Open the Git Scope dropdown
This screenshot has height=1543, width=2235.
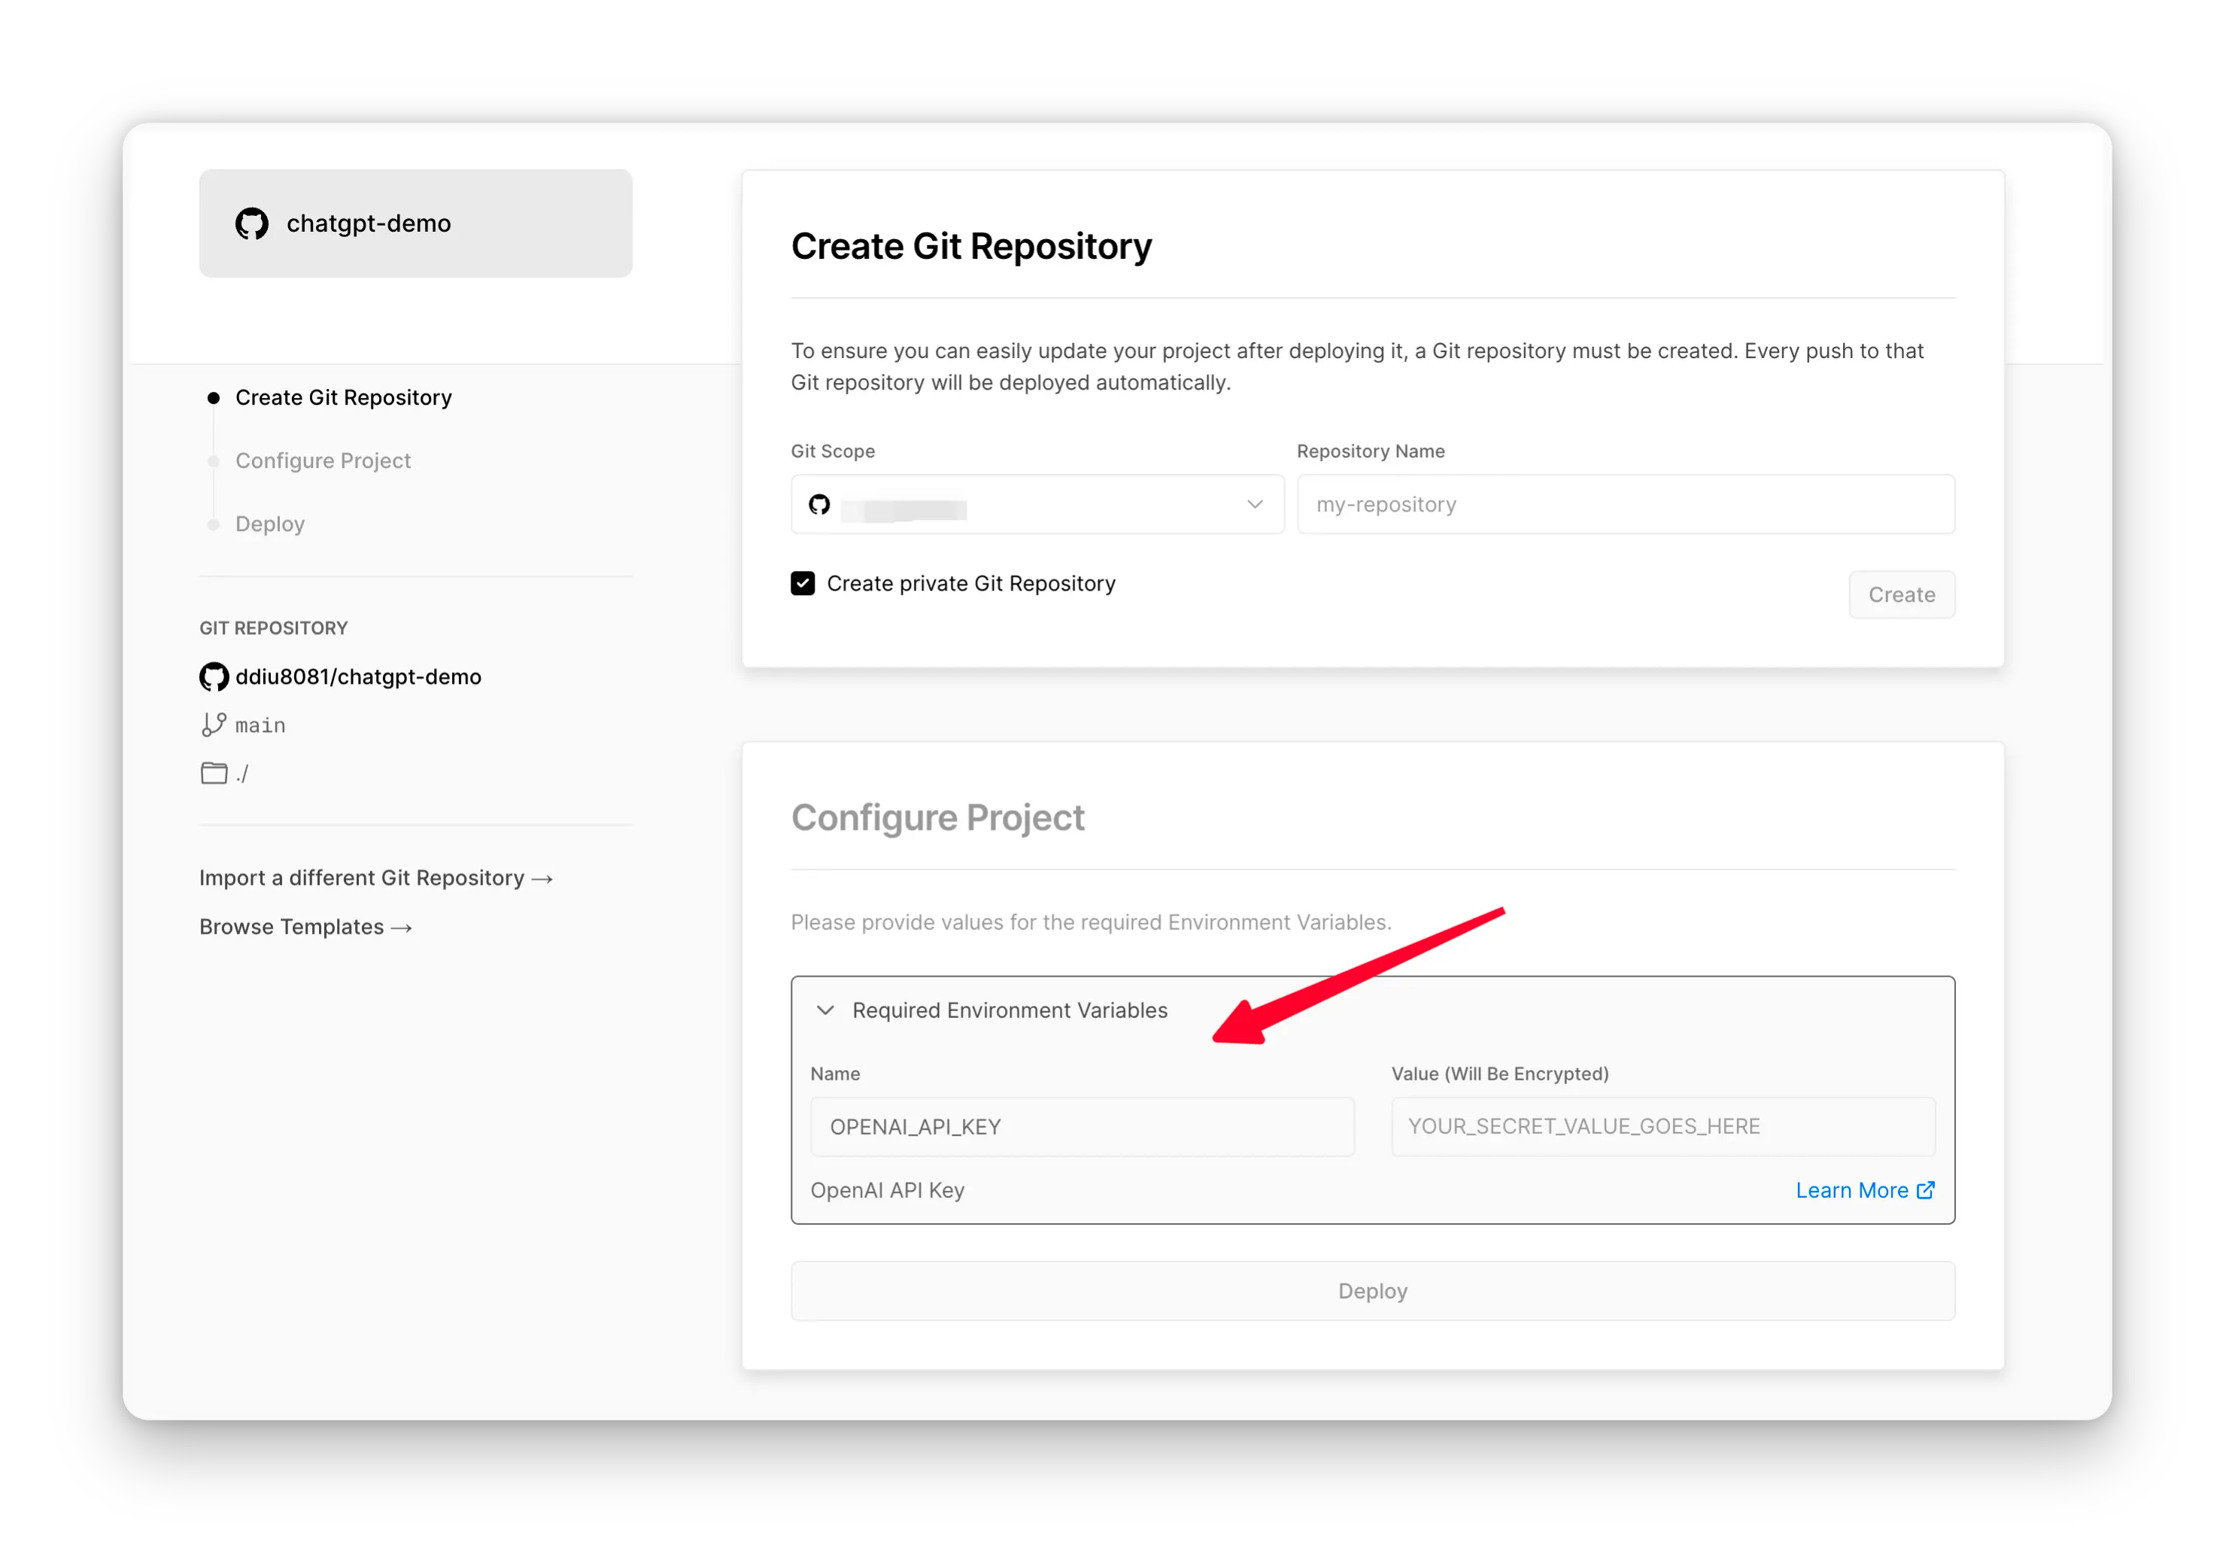[x=1037, y=505]
